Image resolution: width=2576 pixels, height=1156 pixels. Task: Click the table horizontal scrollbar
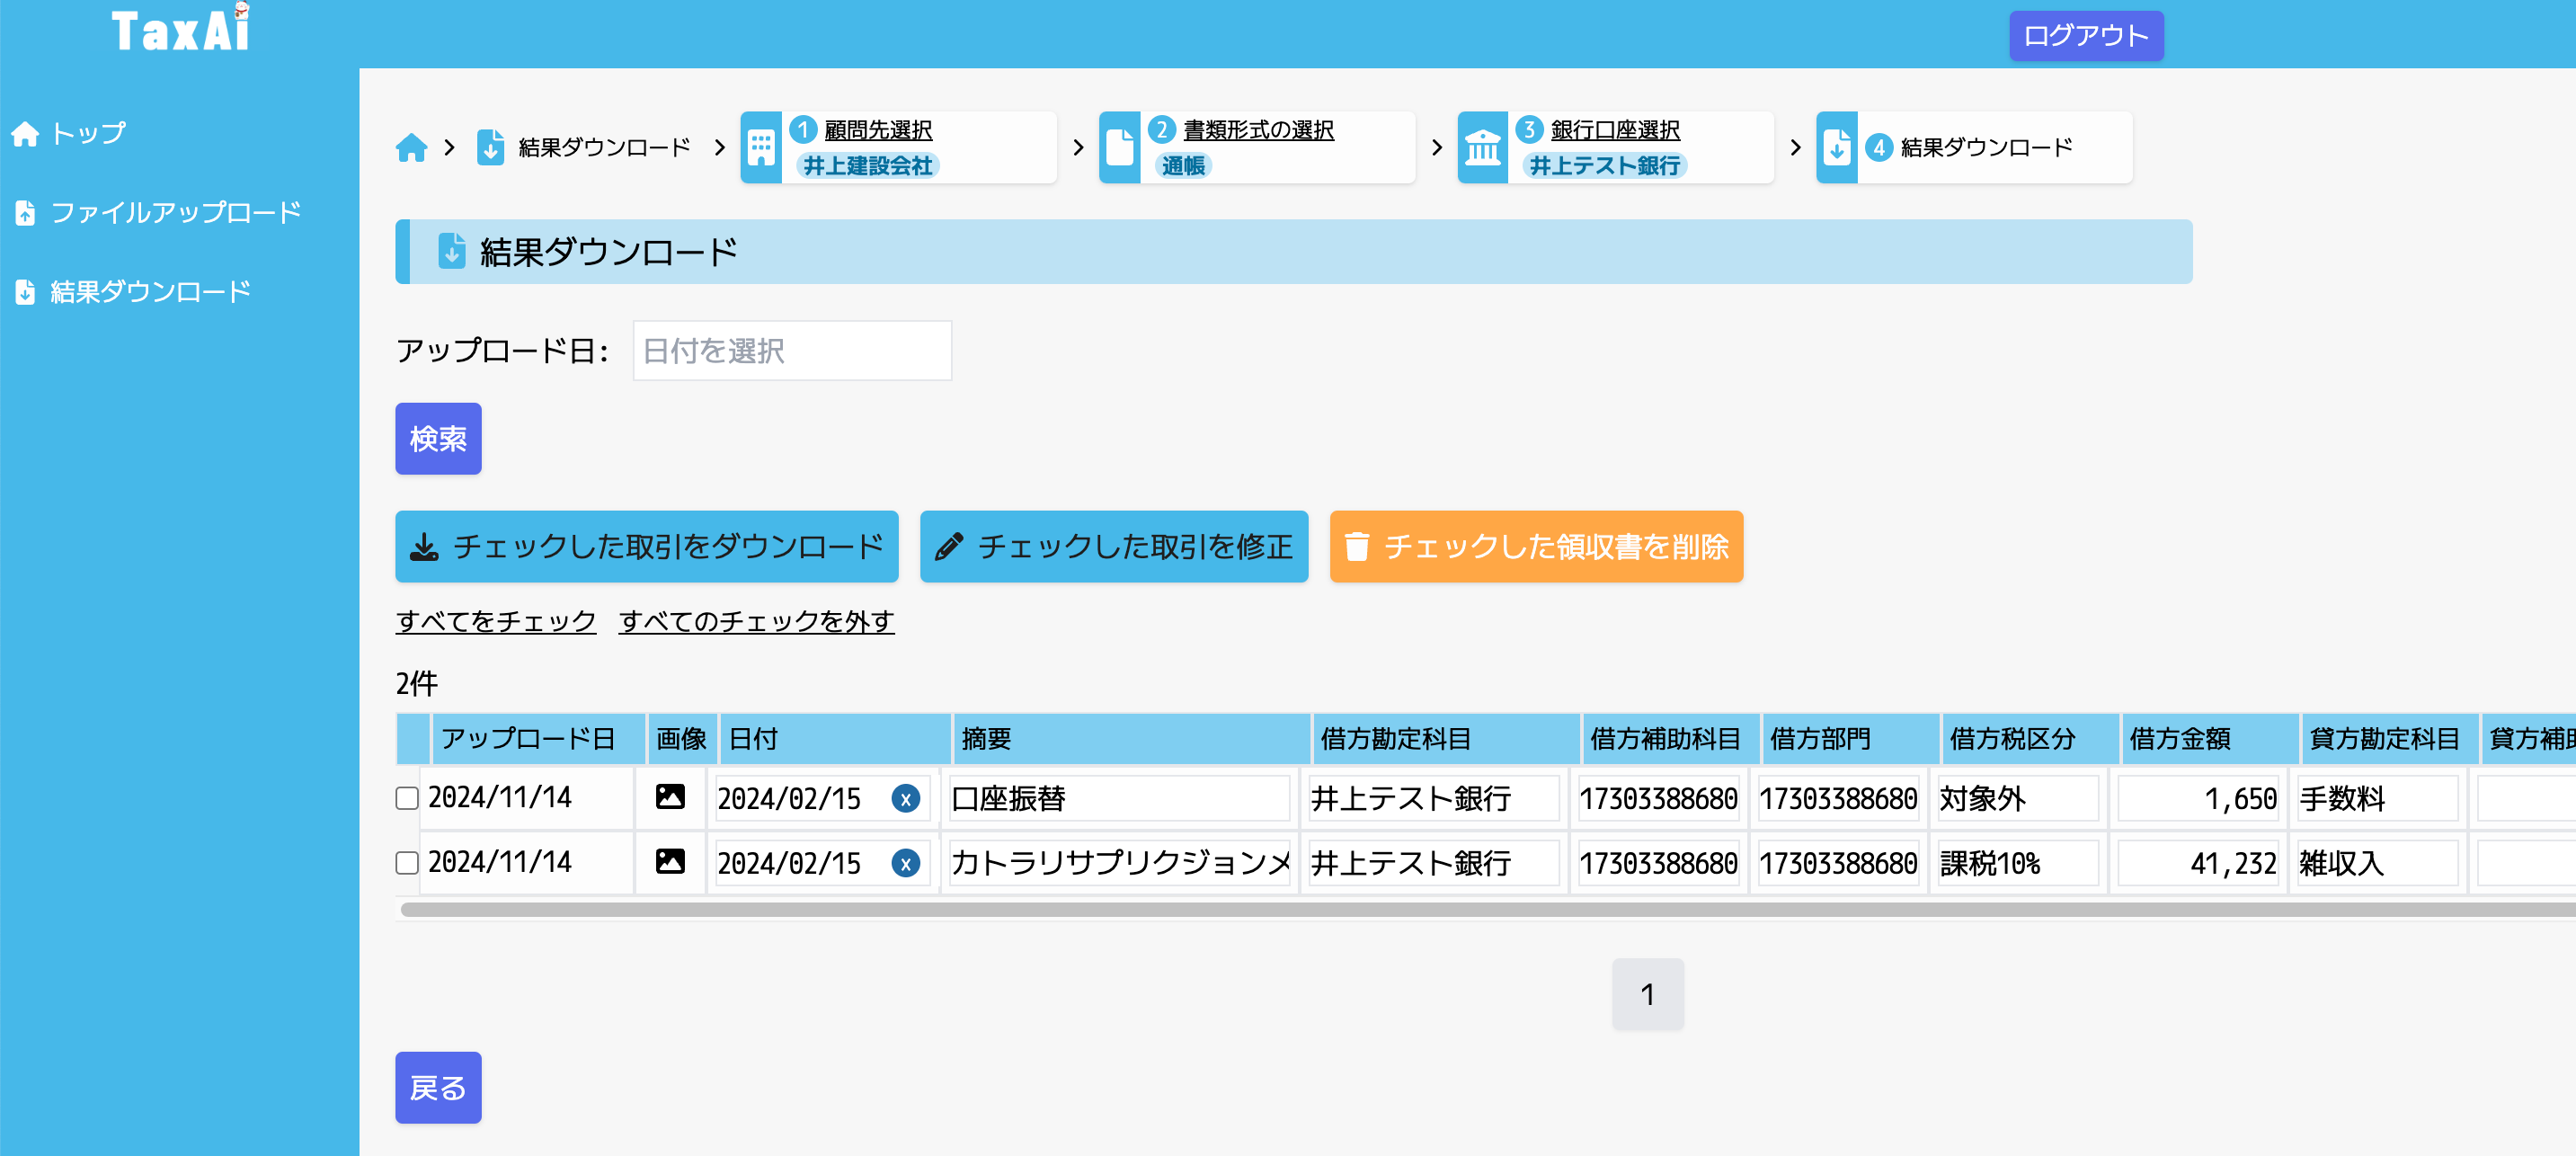[1487, 909]
